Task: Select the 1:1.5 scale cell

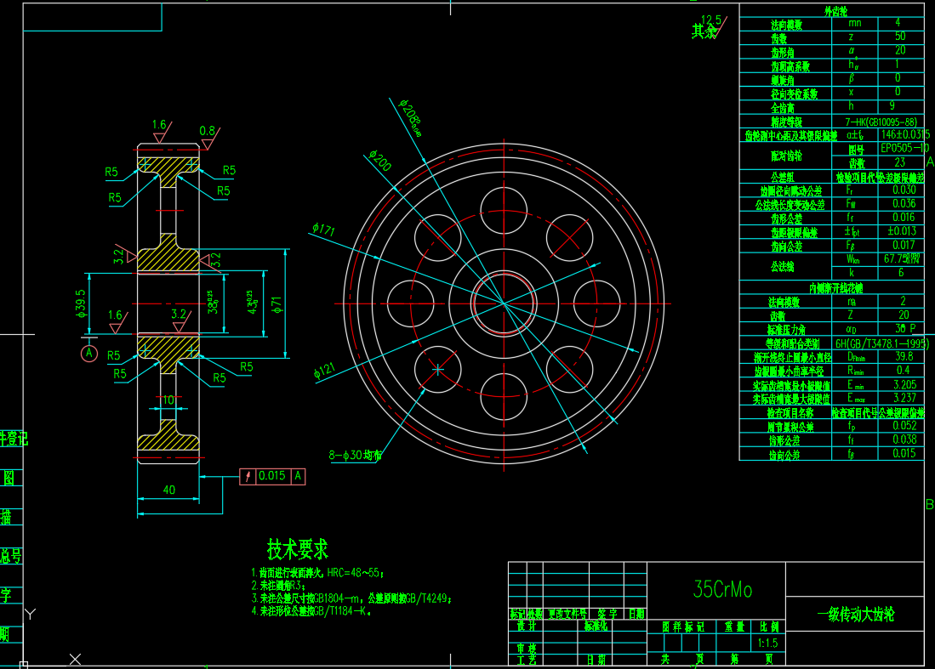Action: click(767, 643)
